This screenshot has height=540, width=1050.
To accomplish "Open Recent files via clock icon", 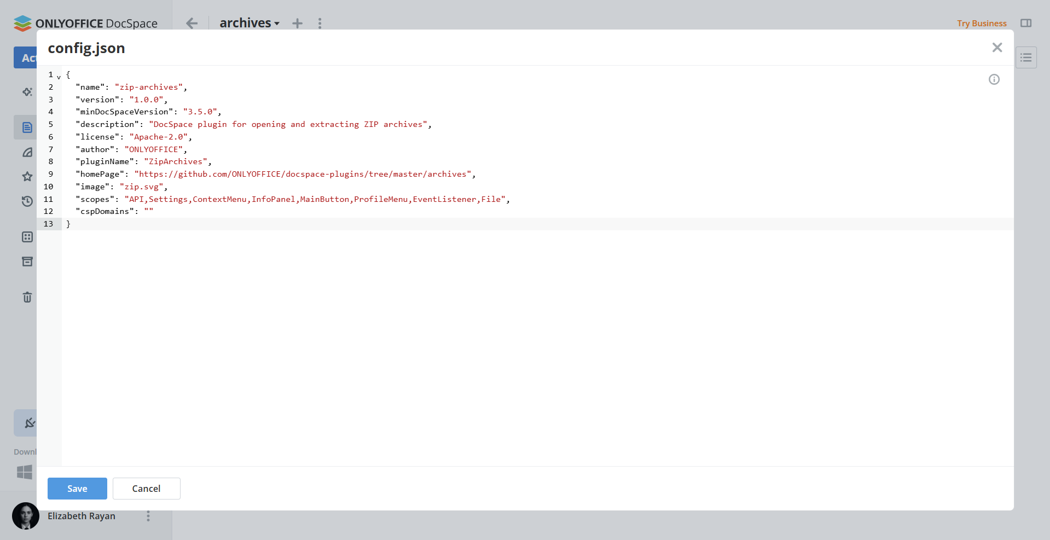I will pos(27,201).
